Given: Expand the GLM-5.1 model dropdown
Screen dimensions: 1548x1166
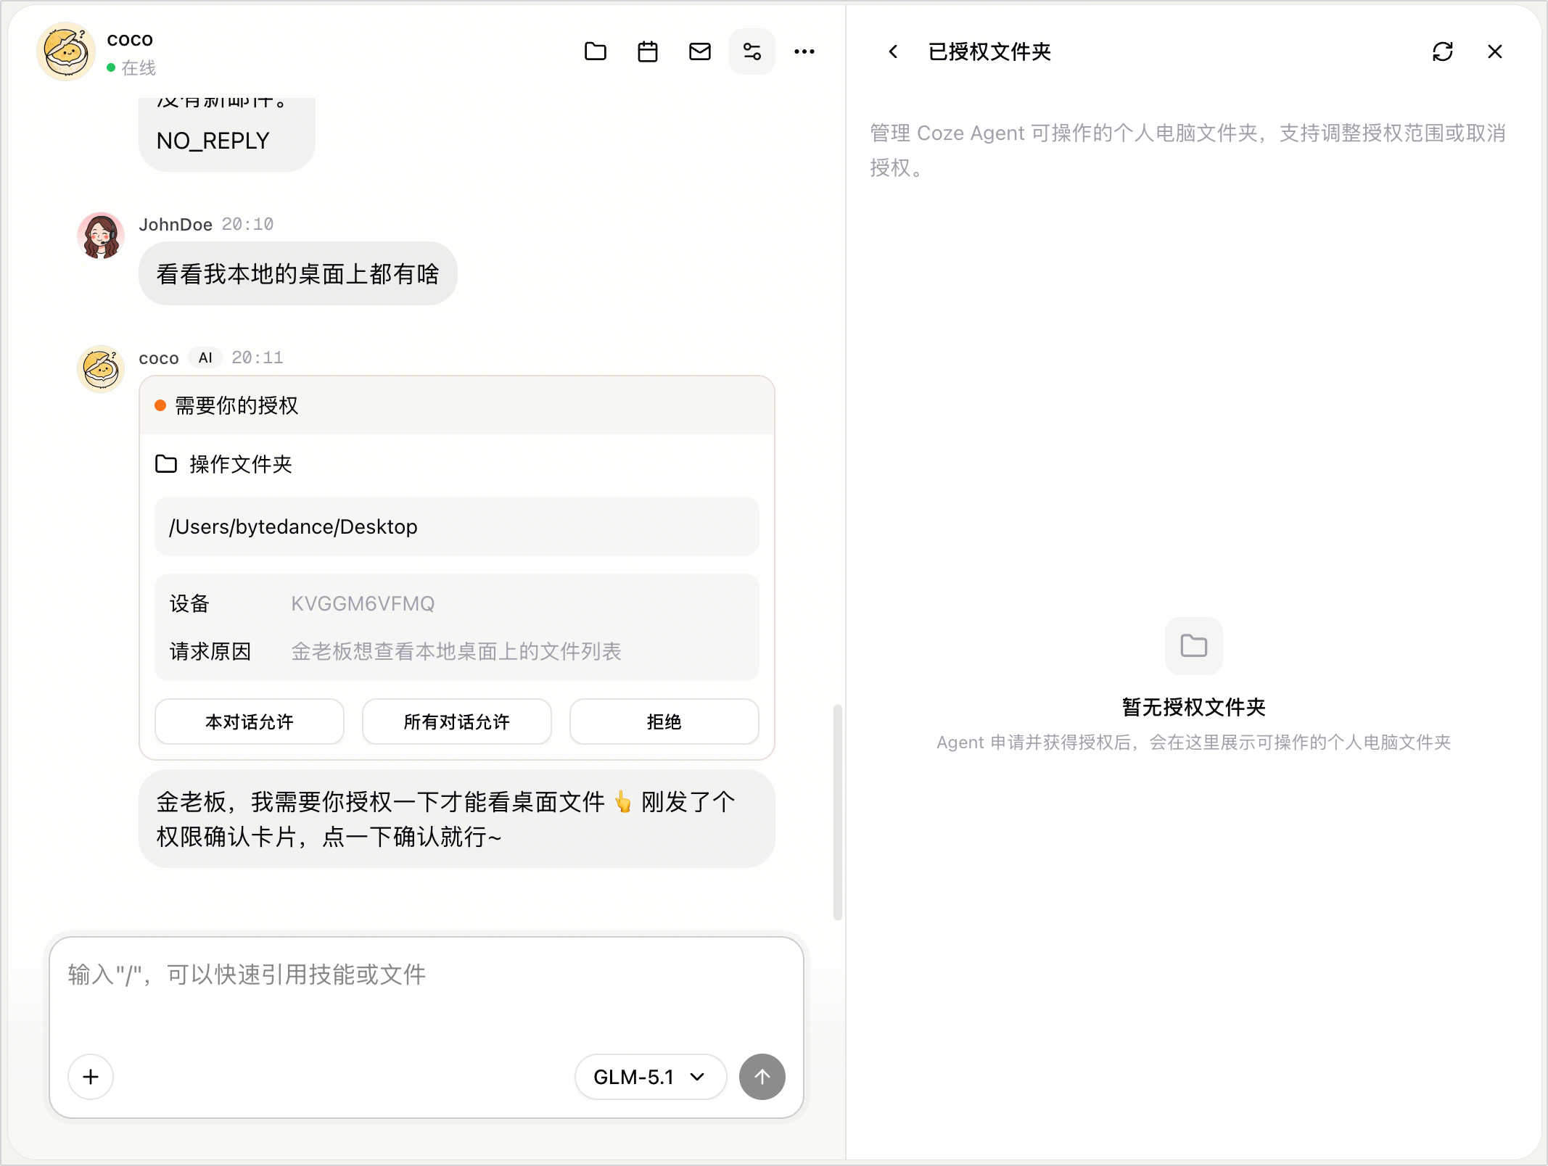Looking at the screenshot, I should 650,1077.
